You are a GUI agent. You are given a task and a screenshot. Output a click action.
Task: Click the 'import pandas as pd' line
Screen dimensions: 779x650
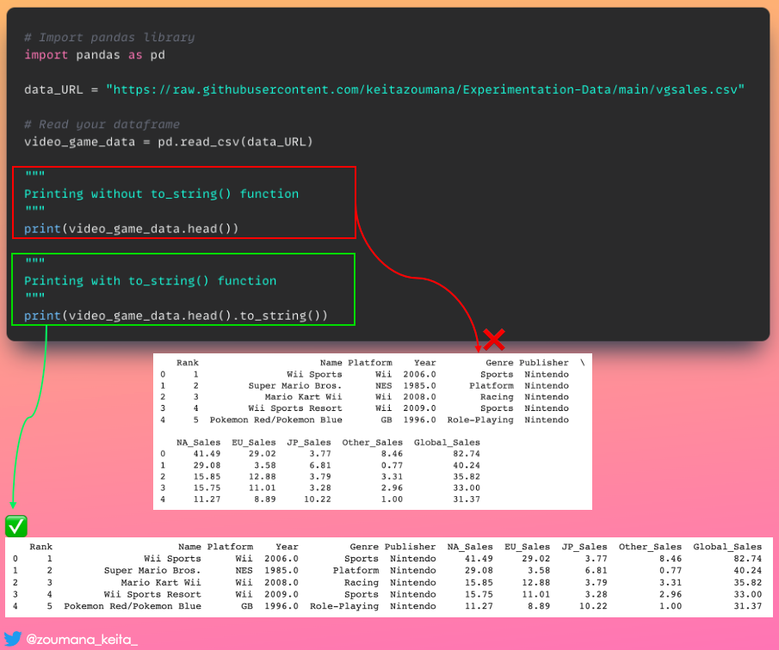coord(95,54)
